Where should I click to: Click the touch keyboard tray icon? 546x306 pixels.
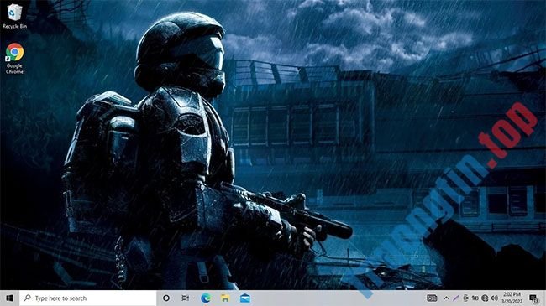pyautogui.click(x=432, y=298)
